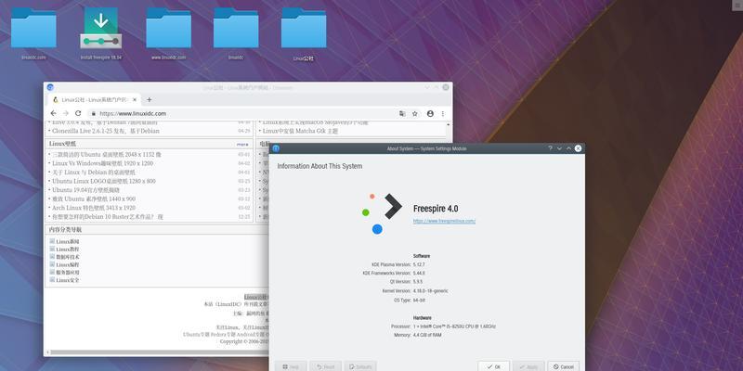Open the browser profile avatar
The image size is (743, 371).
(430, 113)
